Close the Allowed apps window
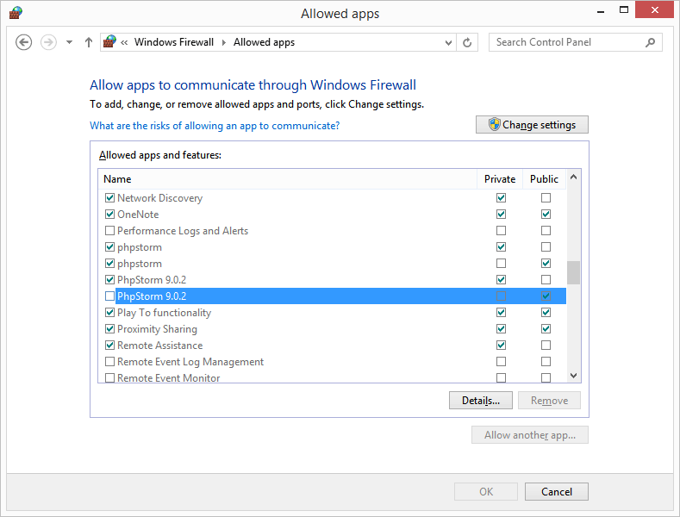The height and width of the screenshot is (517, 680). click(654, 9)
